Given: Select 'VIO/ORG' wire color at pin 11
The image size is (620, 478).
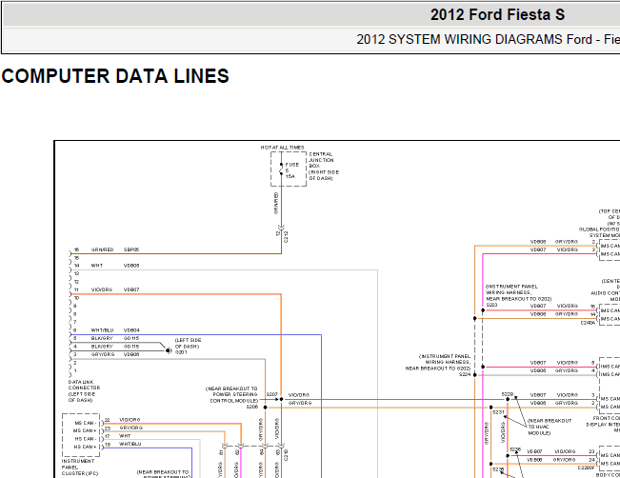Looking at the screenshot, I should (102, 289).
